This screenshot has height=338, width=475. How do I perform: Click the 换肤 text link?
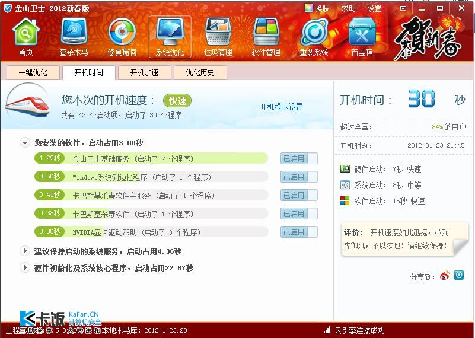tap(322, 8)
